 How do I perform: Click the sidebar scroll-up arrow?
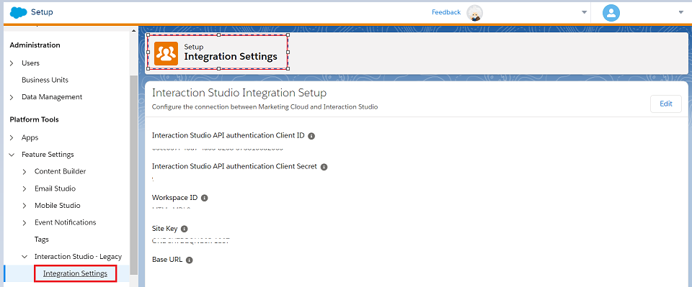coord(134,30)
